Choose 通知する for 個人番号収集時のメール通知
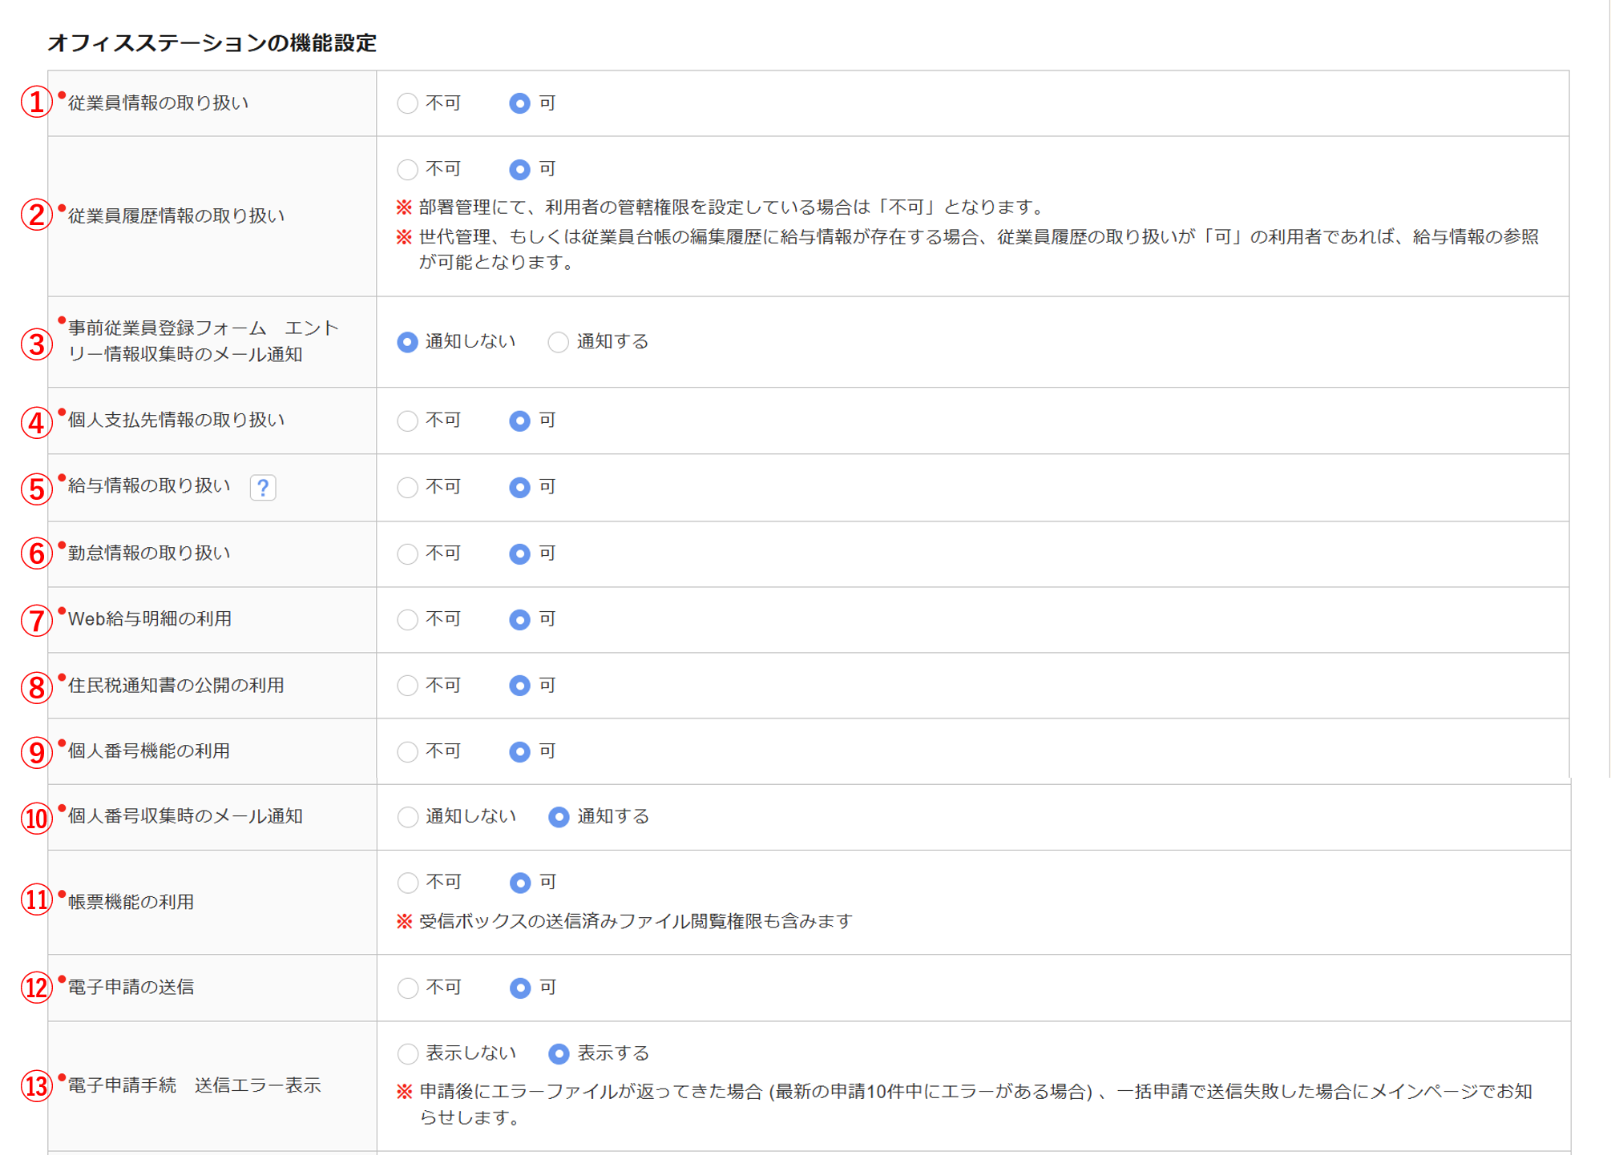 point(558,816)
